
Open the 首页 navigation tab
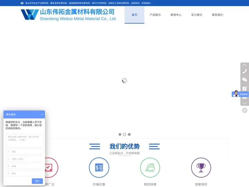[134, 15]
